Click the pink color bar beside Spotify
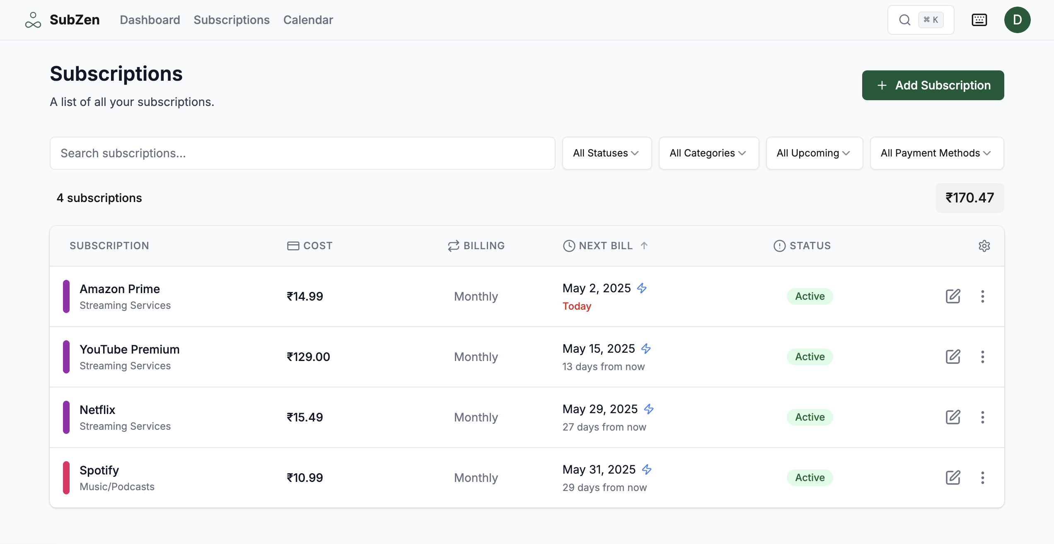This screenshot has width=1054, height=544. [66, 478]
